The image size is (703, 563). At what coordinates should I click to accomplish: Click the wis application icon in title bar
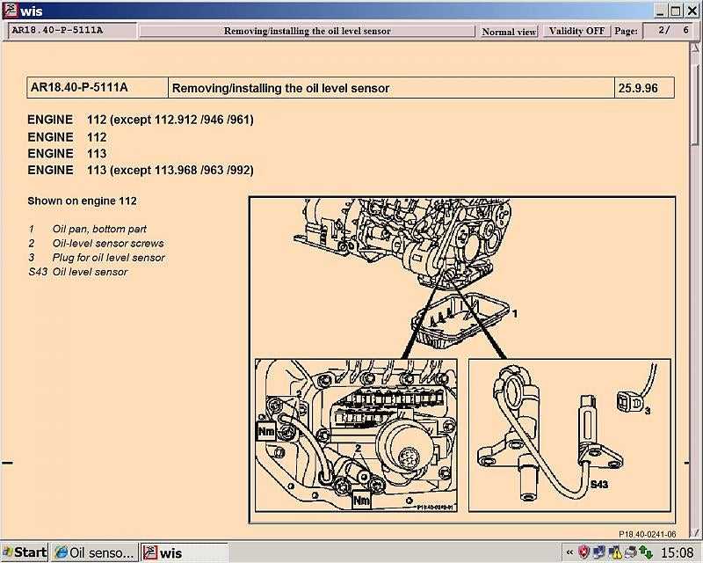coord(10,11)
